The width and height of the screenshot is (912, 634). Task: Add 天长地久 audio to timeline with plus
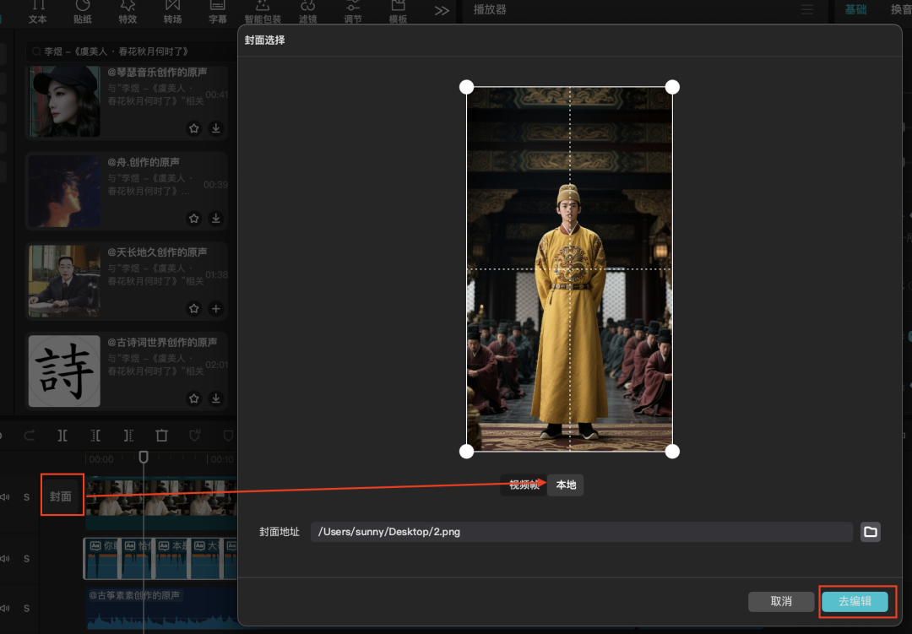point(216,309)
